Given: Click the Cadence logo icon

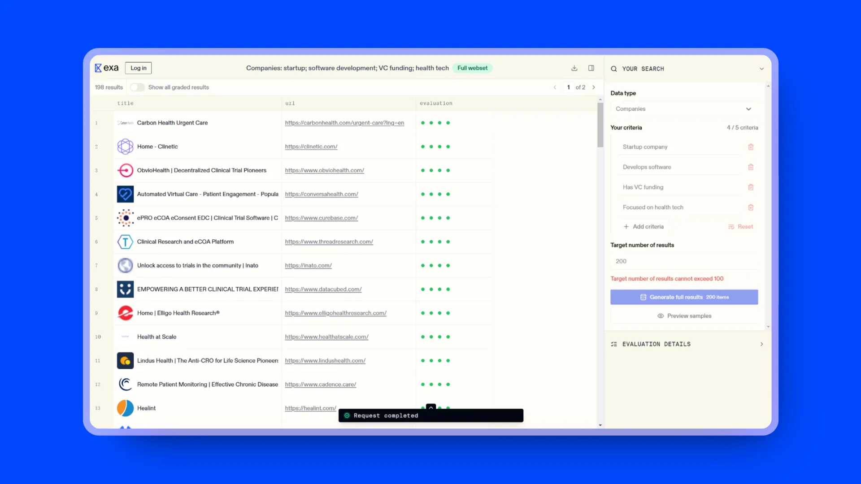Looking at the screenshot, I should [x=125, y=384].
